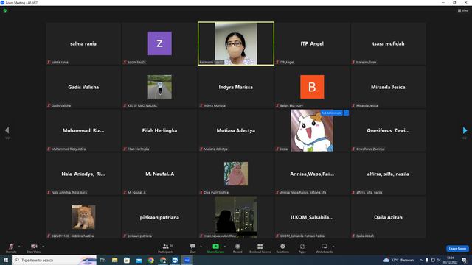This screenshot has height=265, width=472.
Task: Select ITP_Angel participant tile
Action: pos(312,43)
